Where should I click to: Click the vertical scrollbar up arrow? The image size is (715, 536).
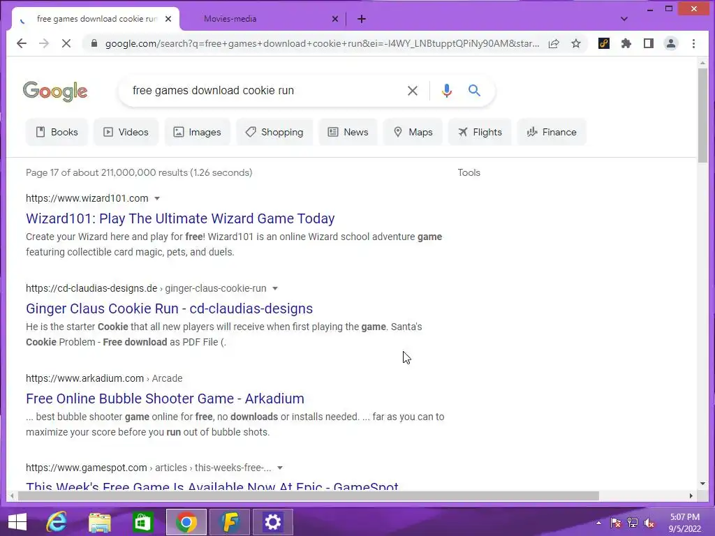(x=702, y=62)
